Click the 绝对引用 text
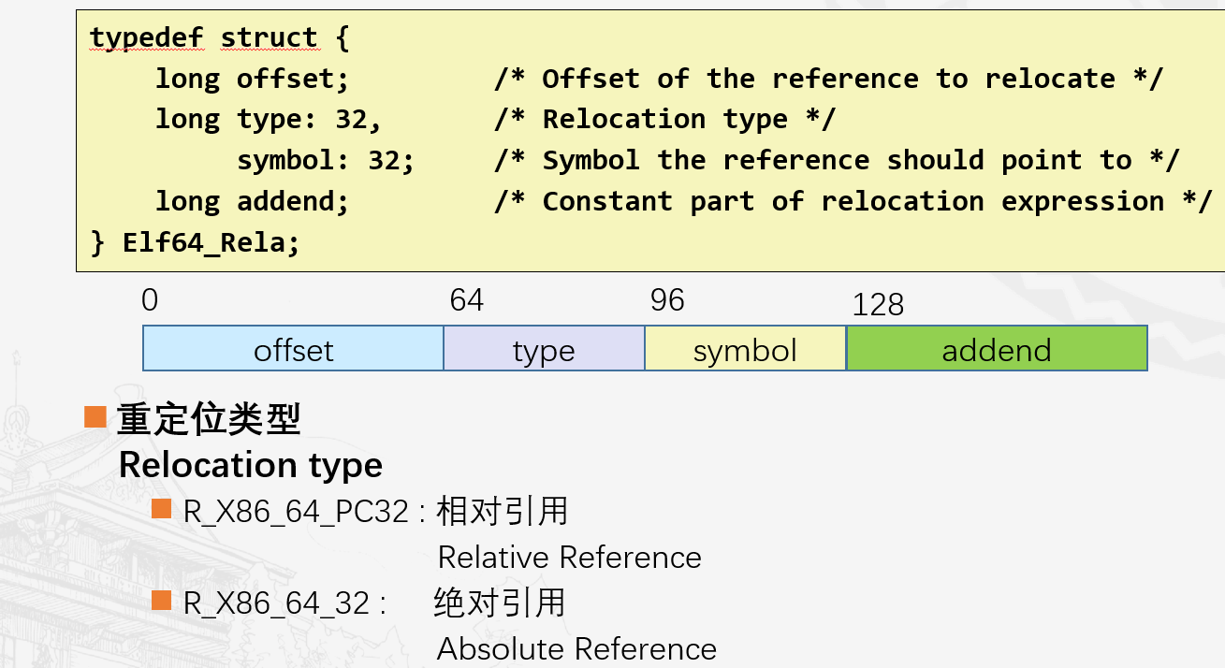This screenshot has height=668, width=1225. [500, 603]
